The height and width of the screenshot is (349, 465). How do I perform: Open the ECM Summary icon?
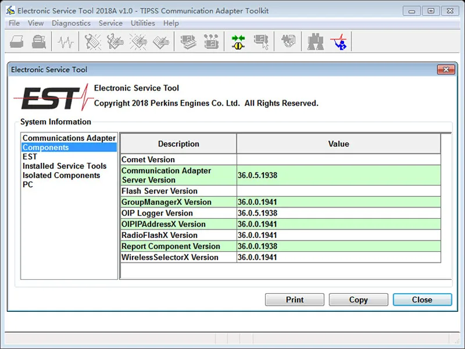(188, 41)
